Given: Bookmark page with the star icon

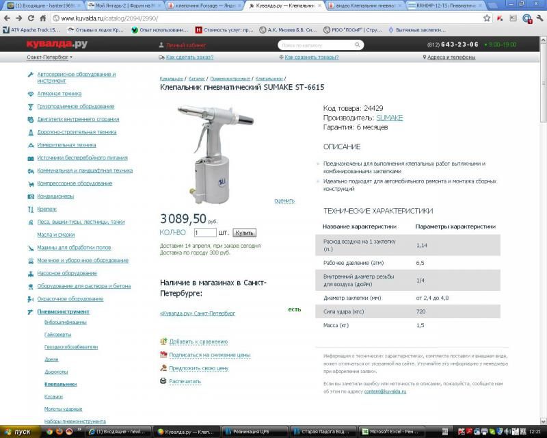Looking at the screenshot, I should [487, 18].
